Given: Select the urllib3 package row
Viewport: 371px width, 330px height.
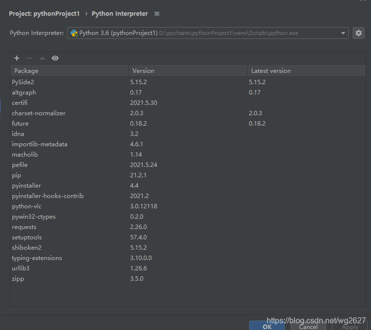Looking at the screenshot, I should [x=188, y=268].
